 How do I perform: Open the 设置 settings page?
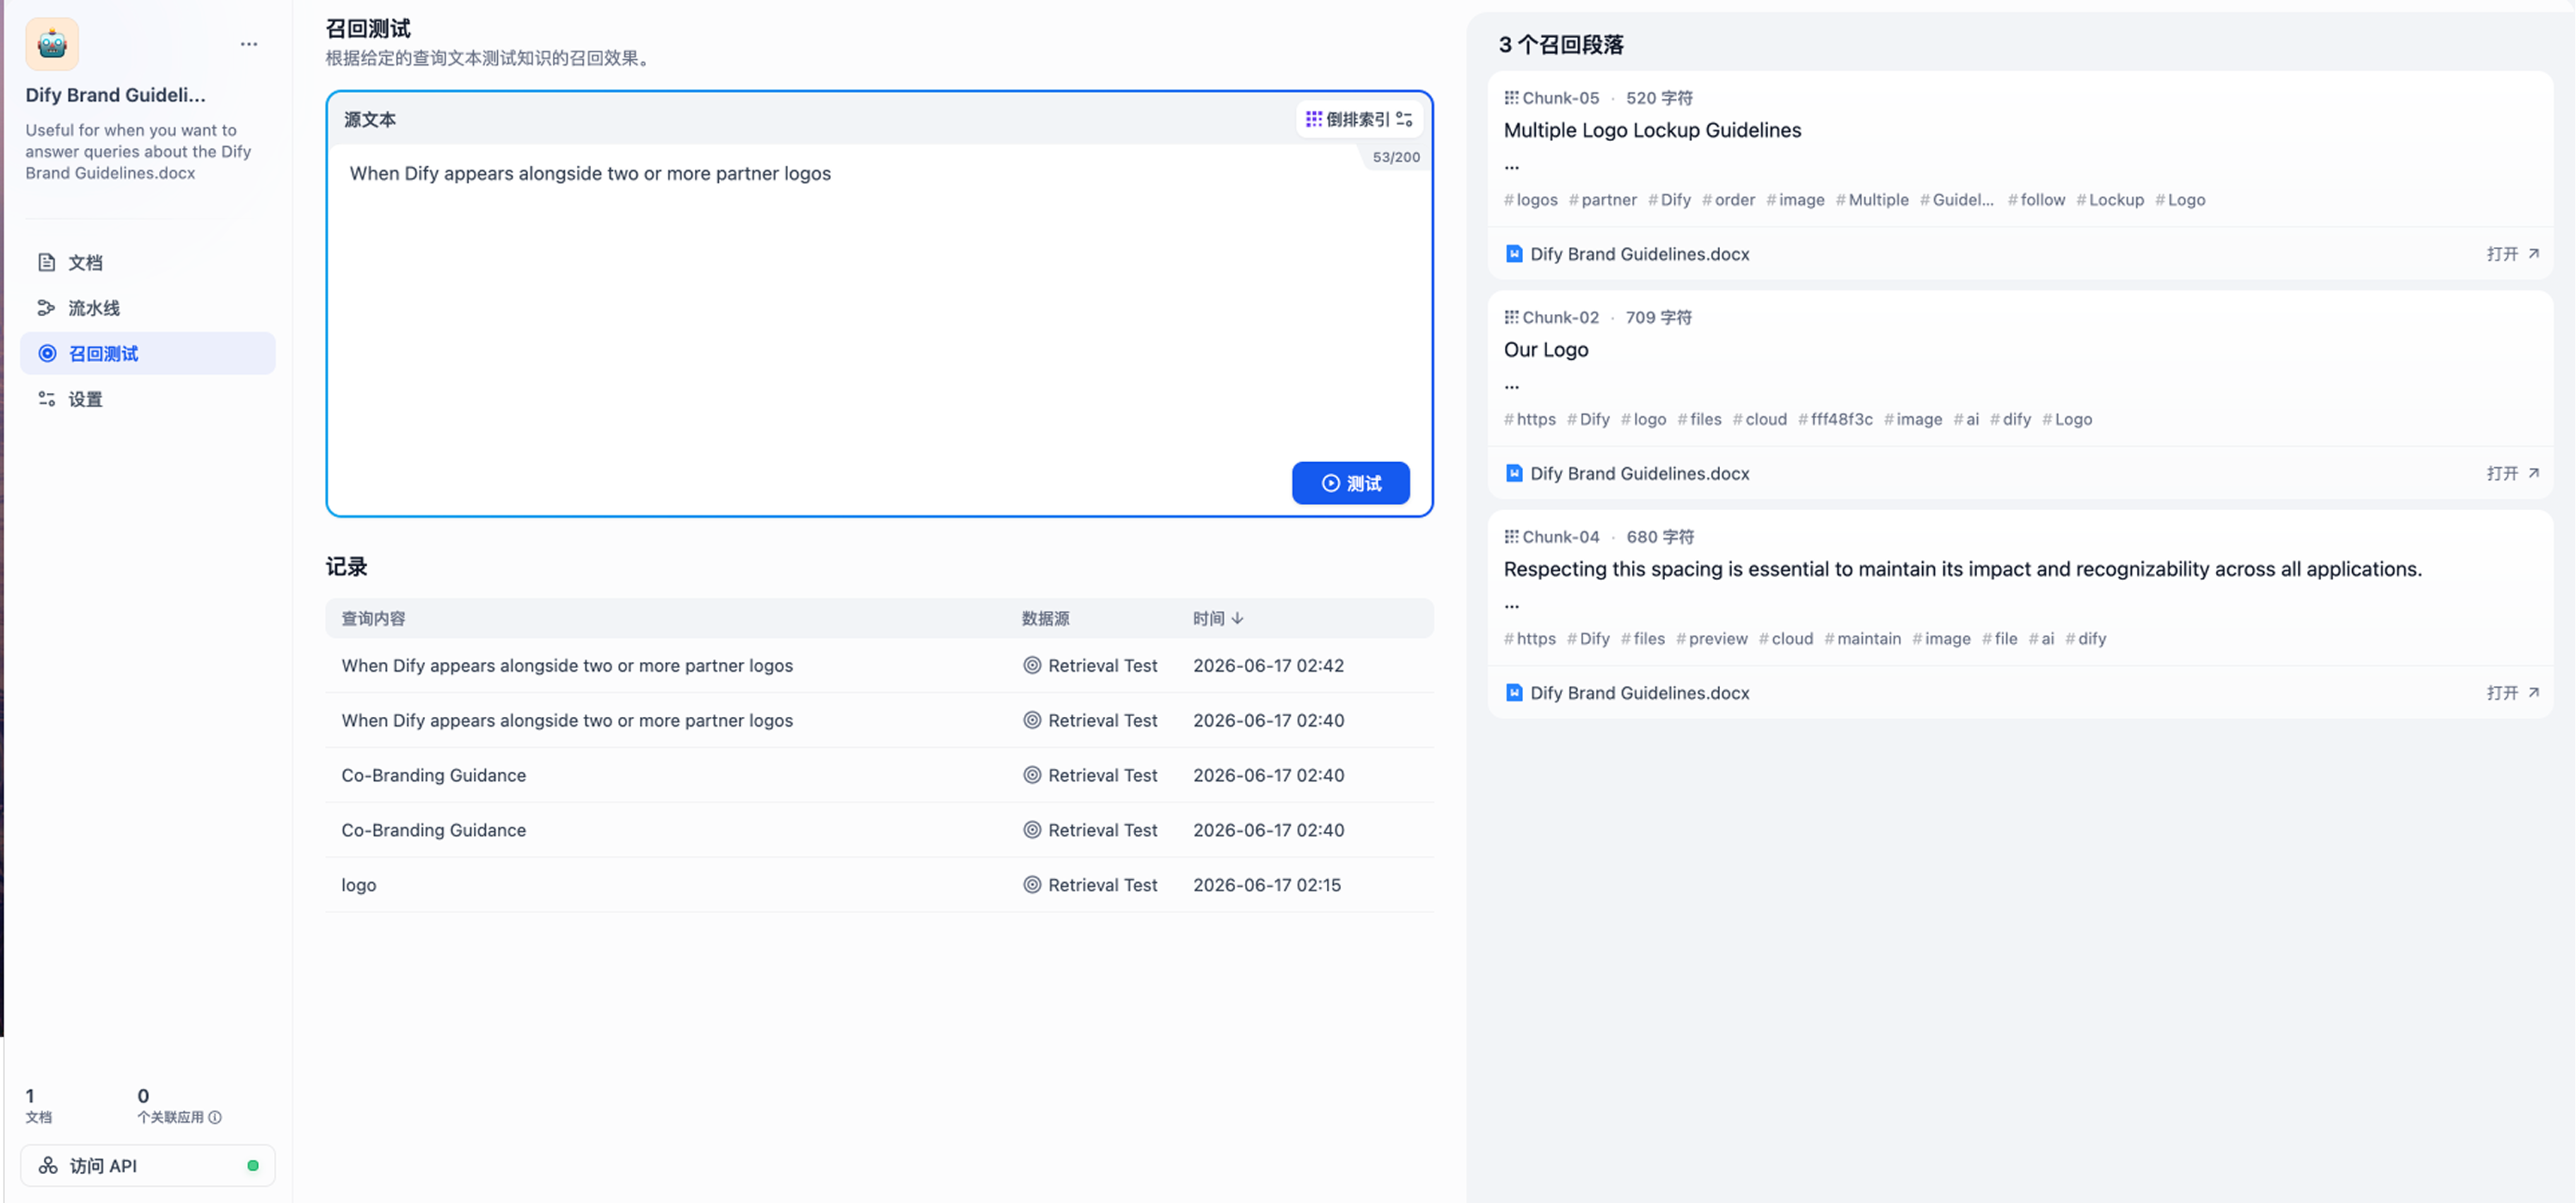pyautogui.click(x=148, y=399)
